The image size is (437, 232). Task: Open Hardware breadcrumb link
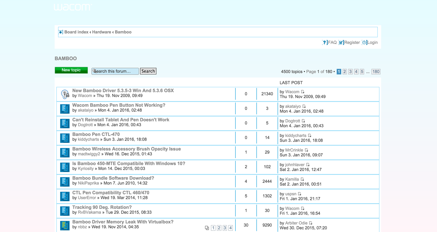click(x=101, y=32)
